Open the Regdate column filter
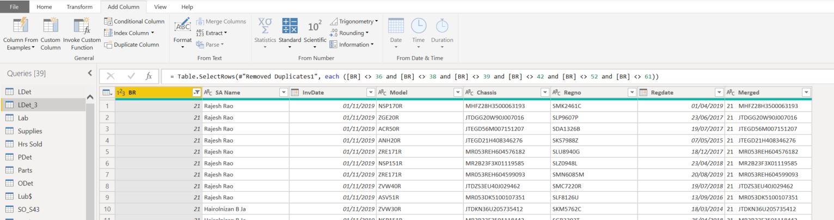 pos(719,93)
